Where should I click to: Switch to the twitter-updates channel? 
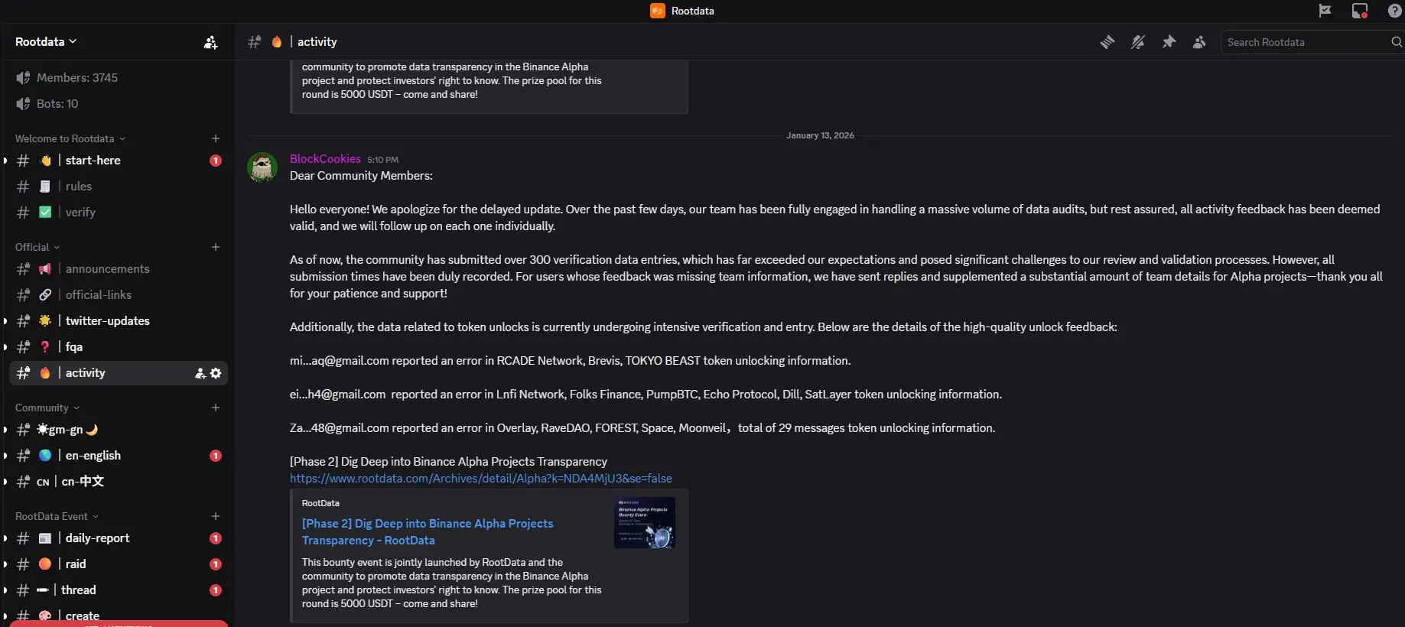pos(107,321)
